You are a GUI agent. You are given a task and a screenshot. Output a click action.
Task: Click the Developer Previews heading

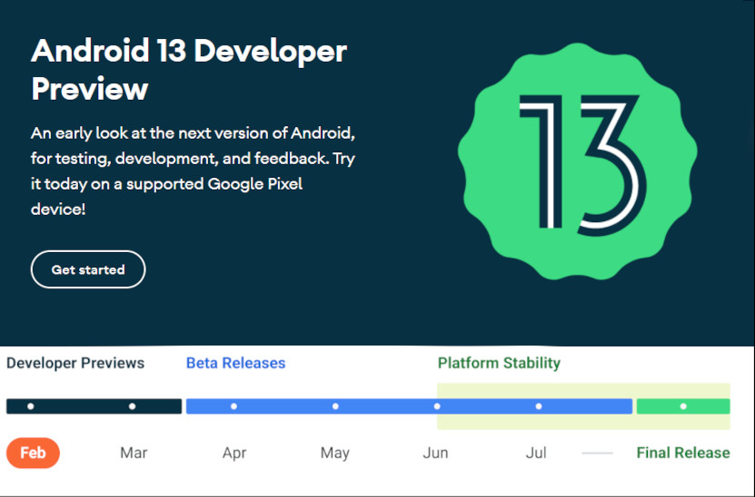coord(75,363)
